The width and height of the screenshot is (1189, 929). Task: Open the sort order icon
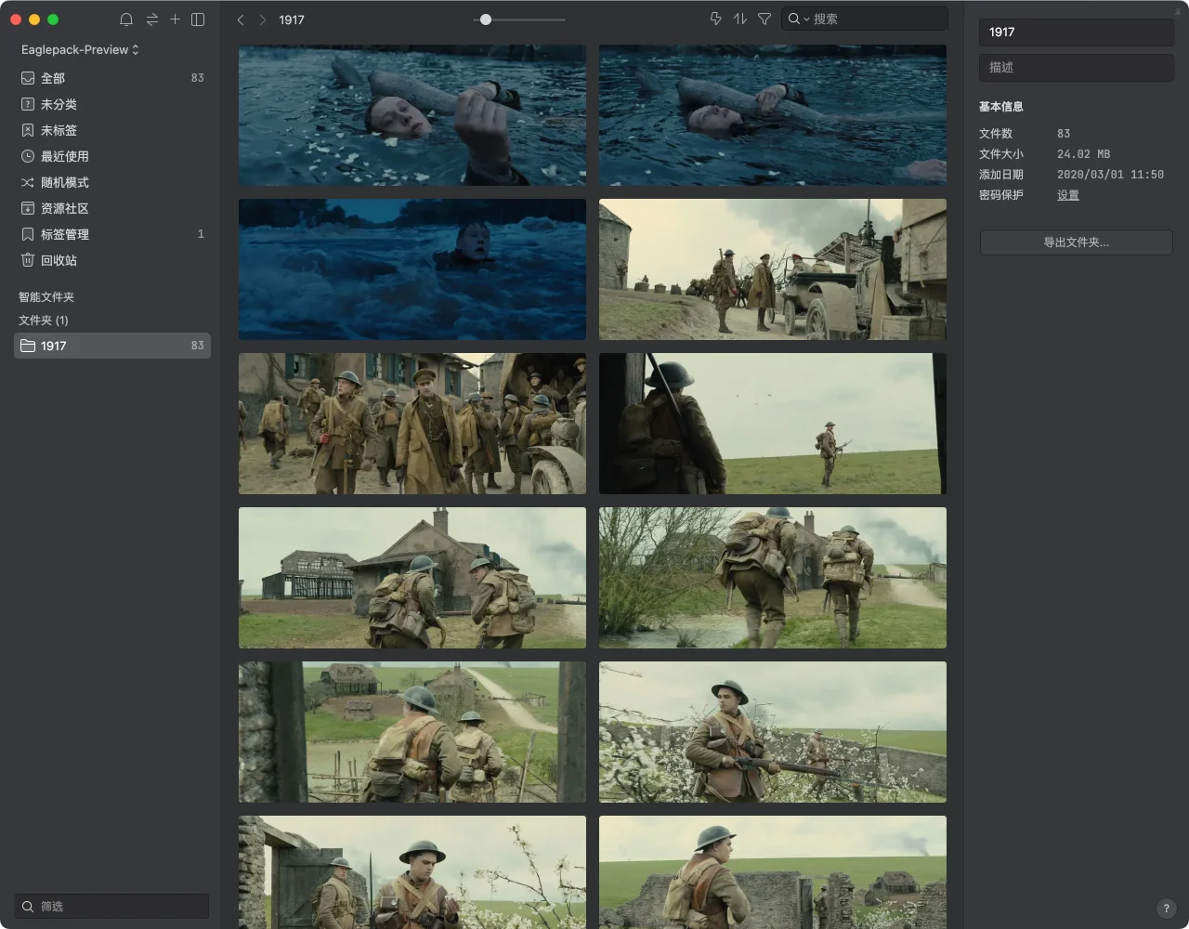[x=740, y=19]
